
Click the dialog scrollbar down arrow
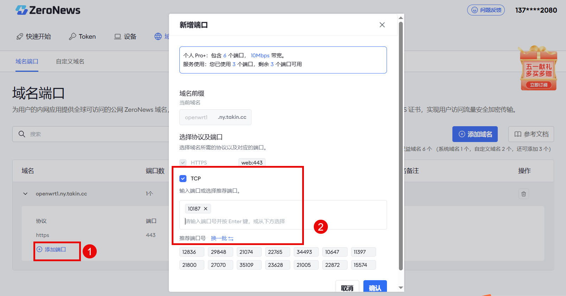[x=401, y=288]
